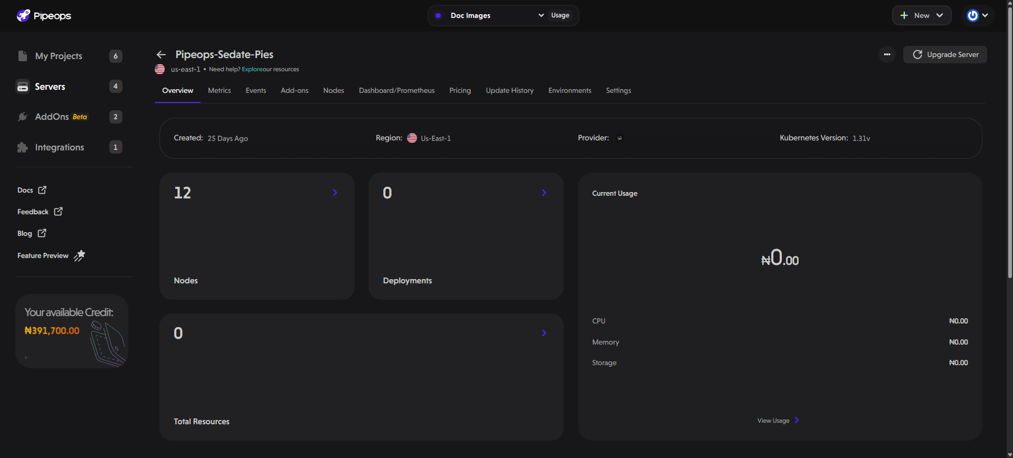Image resolution: width=1013 pixels, height=458 pixels.
Task: Click the Feedback external-link icon
Action: (58, 211)
